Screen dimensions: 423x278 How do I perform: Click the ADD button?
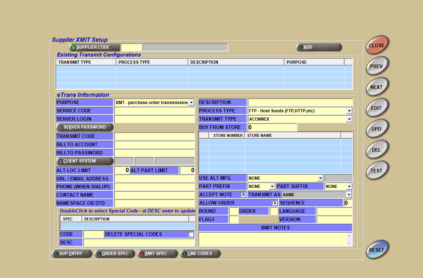319,47
